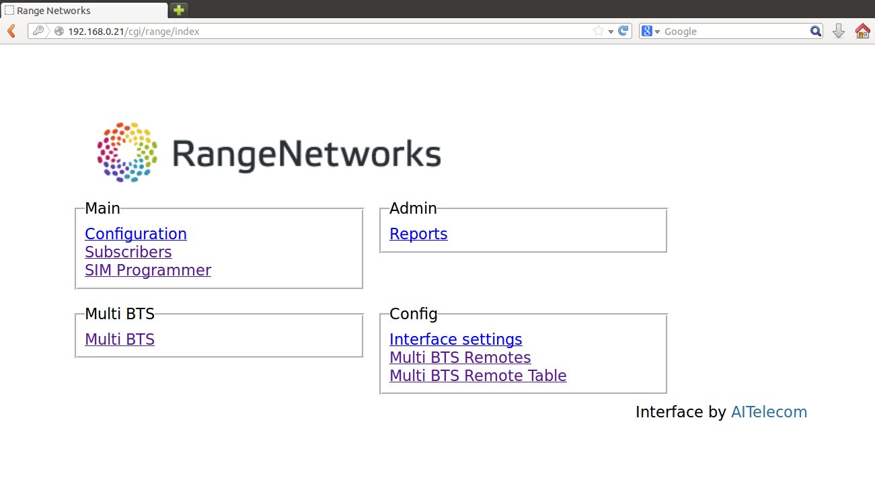875x500 pixels.
Task: Reload the page with the refresh icon
Action: [623, 31]
